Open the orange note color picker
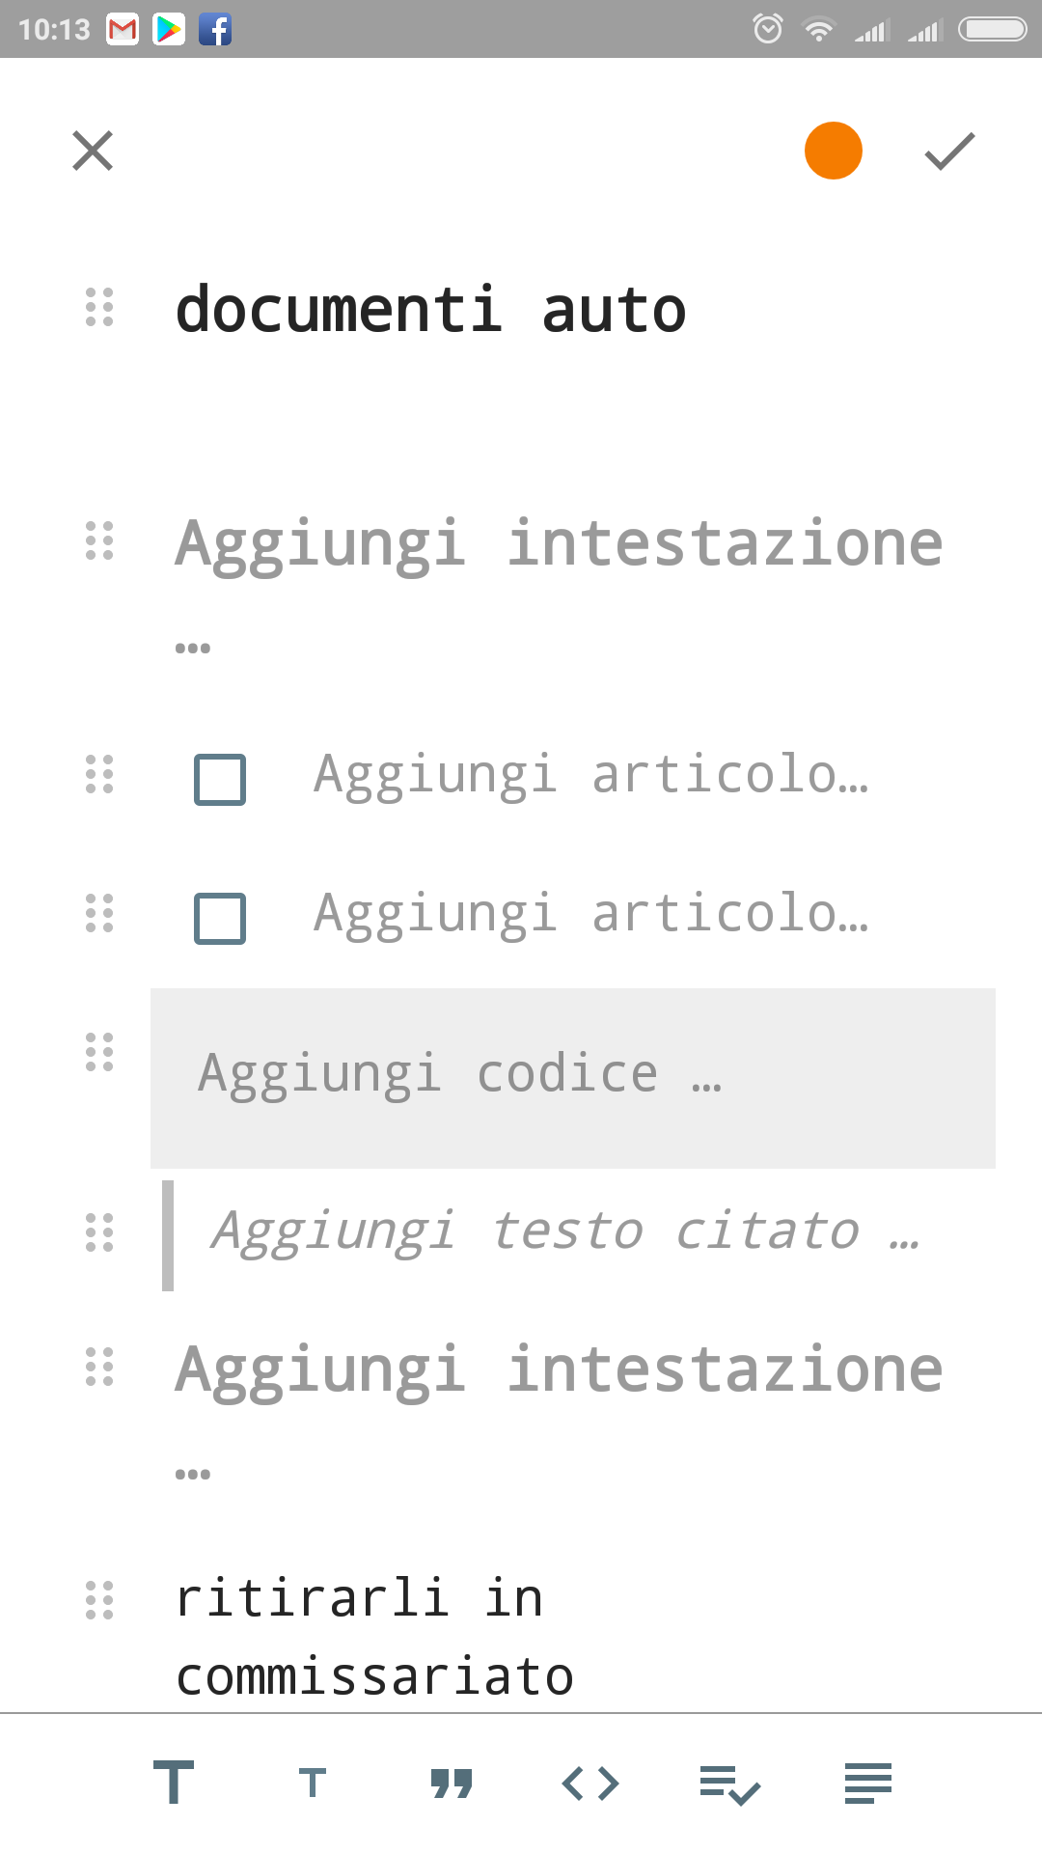 (834, 151)
